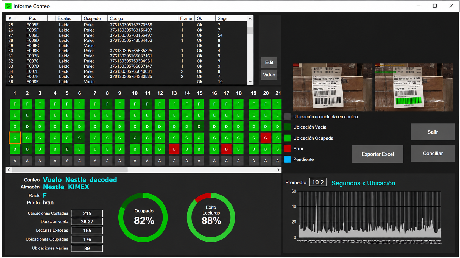
Task: Select cell B in rack column 2
Action: point(27,149)
